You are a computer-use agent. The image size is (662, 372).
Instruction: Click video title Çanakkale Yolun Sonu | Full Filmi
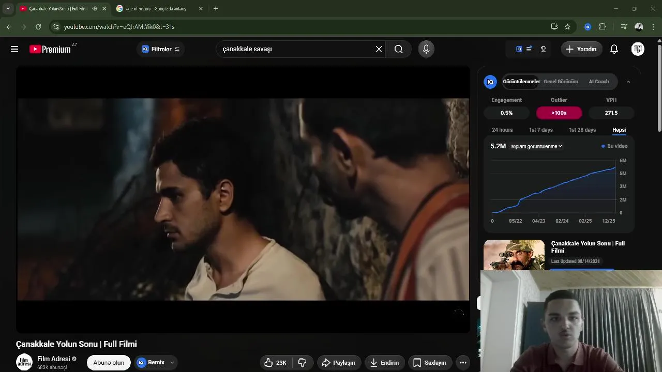pyautogui.click(x=77, y=344)
